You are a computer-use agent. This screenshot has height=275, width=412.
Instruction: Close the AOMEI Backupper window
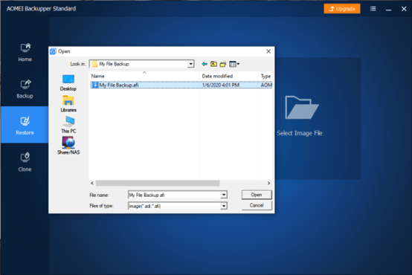point(404,9)
